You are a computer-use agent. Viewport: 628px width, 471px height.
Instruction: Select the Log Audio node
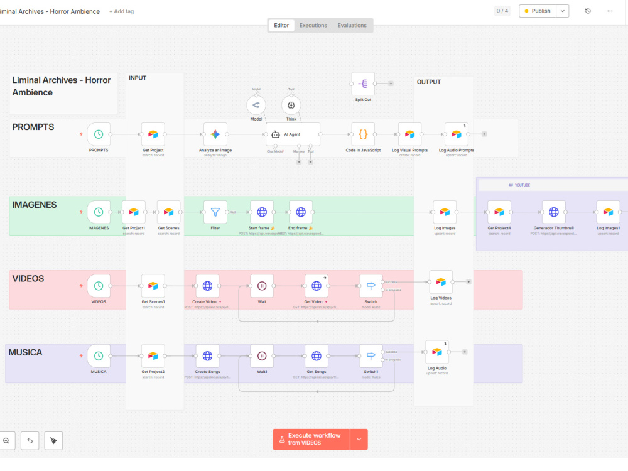(x=437, y=352)
